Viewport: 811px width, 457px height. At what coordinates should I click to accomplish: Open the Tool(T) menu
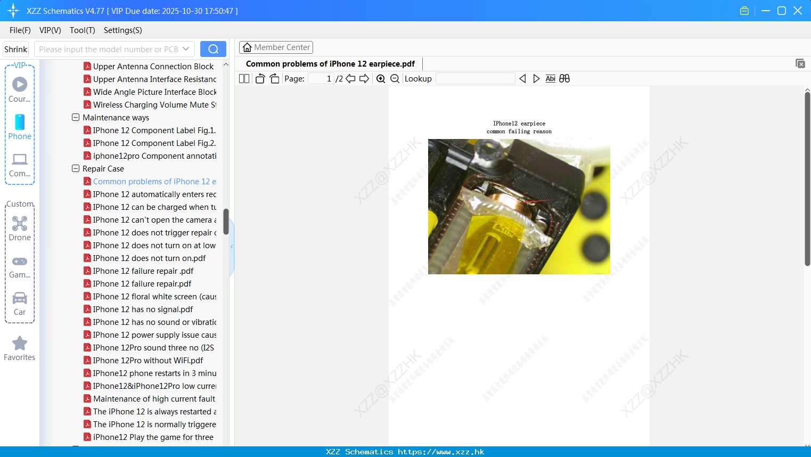83,30
